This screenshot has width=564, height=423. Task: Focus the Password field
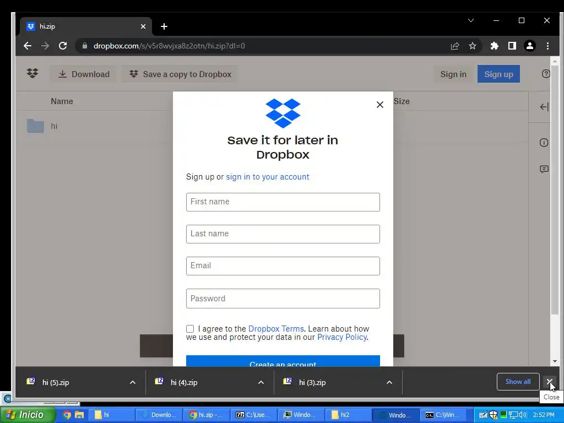click(283, 299)
